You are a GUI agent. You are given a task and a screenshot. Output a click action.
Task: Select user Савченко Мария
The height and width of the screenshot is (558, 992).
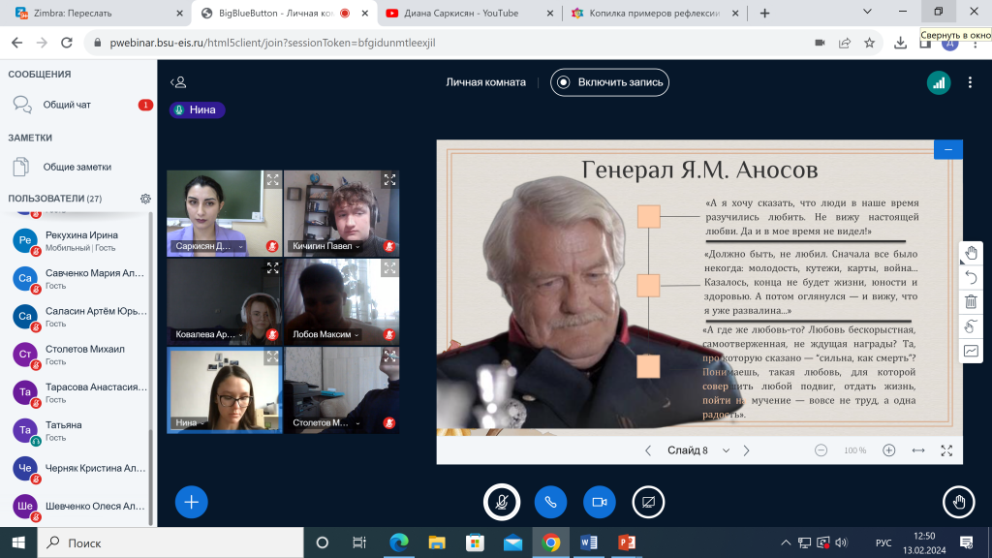pyautogui.click(x=77, y=279)
